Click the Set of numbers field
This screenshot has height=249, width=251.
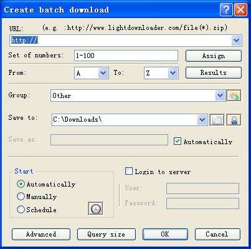[126, 56]
